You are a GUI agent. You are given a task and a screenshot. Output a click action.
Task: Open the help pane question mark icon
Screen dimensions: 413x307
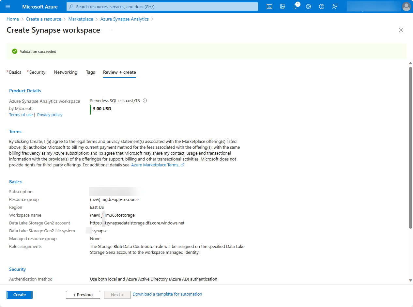coord(322,6)
